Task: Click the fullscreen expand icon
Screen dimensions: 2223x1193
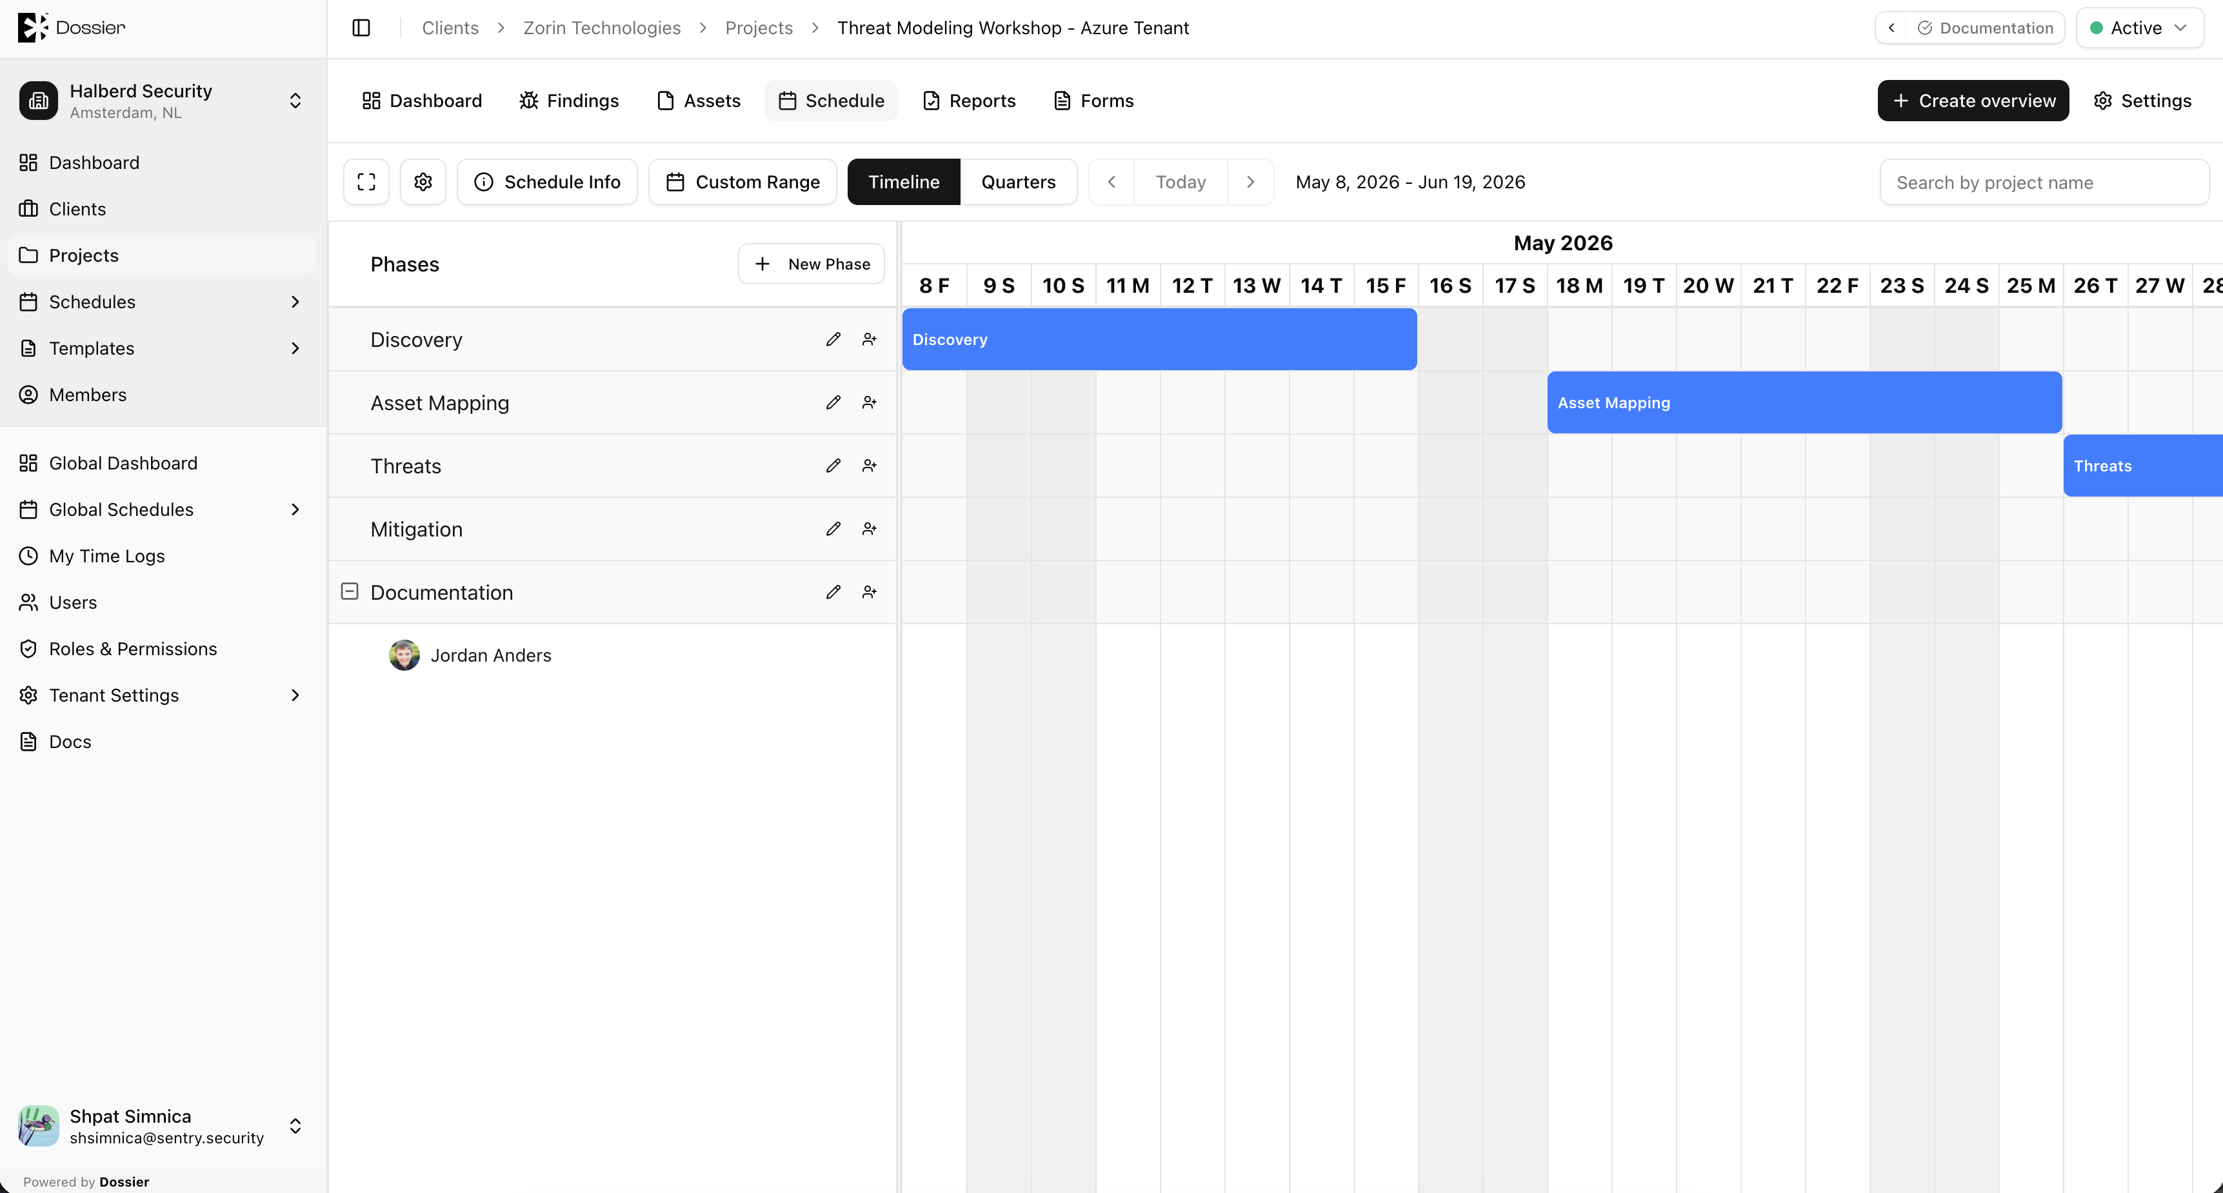Action: (366, 182)
